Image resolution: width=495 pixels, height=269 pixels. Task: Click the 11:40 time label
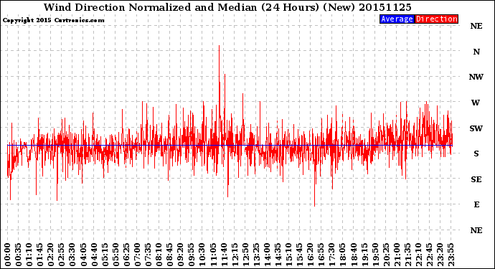(x=224, y=255)
